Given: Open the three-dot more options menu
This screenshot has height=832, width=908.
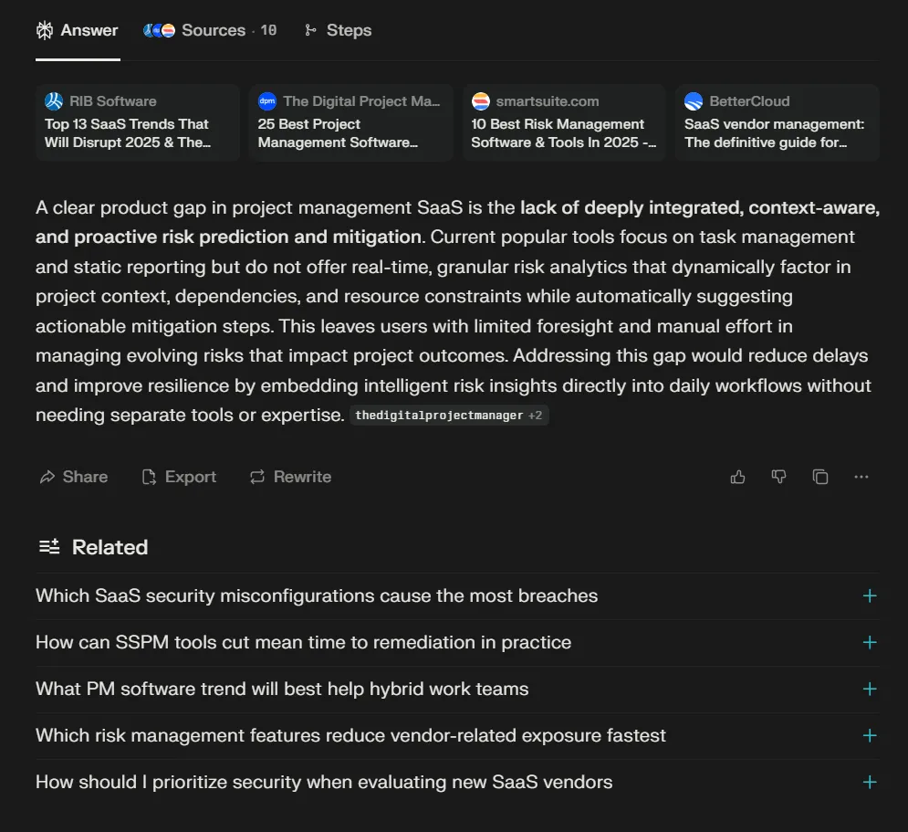Looking at the screenshot, I should (x=861, y=477).
